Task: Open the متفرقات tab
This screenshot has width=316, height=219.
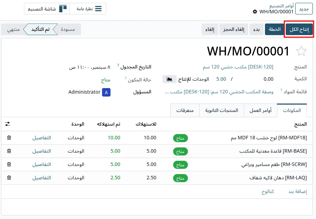Action: coord(185,110)
